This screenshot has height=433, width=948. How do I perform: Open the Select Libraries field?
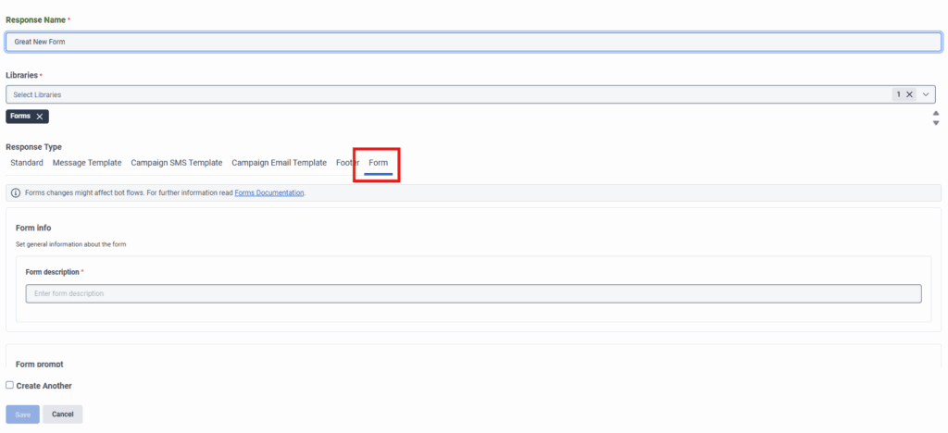point(444,94)
